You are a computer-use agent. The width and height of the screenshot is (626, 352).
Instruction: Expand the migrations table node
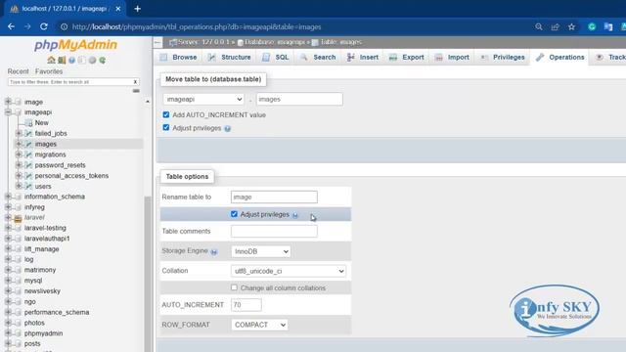19,154
